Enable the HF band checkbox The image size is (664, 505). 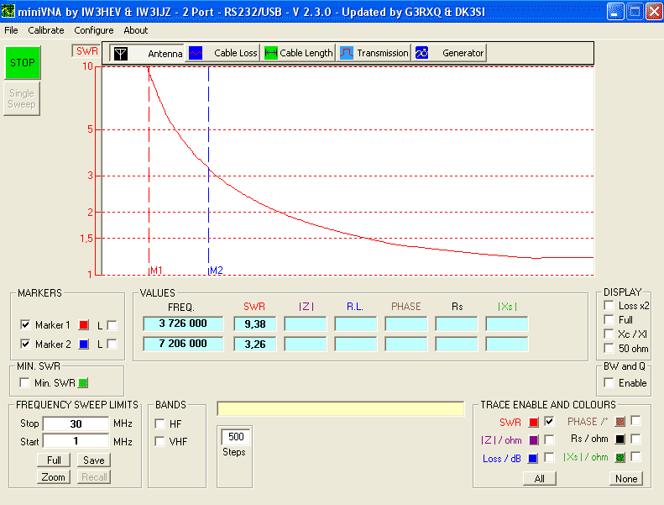[159, 423]
